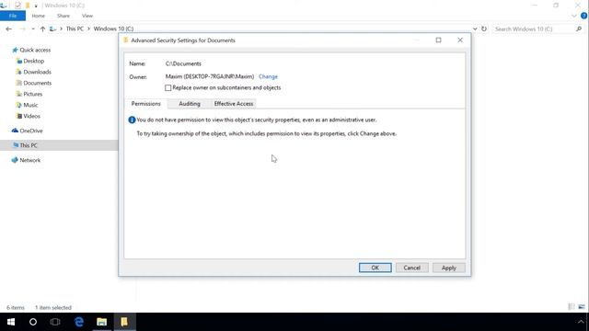Click the search magnifier icon
The height and width of the screenshot is (331, 589).
579,29
